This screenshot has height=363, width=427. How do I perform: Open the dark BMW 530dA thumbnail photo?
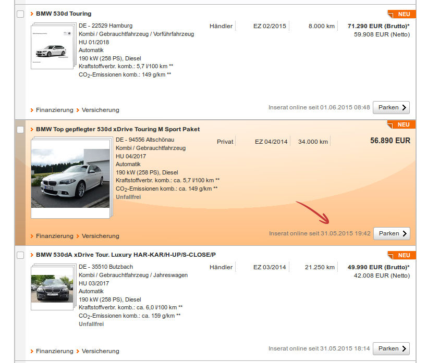(52, 287)
